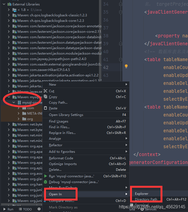
Task: Open the Refactor submenu
Action: tap(86, 145)
